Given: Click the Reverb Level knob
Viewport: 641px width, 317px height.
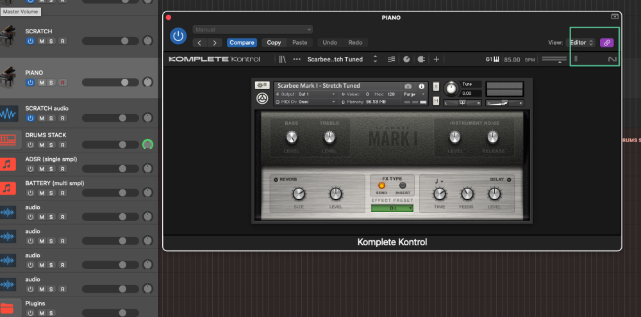Looking at the screenshot, I should (x=336, y=193).
